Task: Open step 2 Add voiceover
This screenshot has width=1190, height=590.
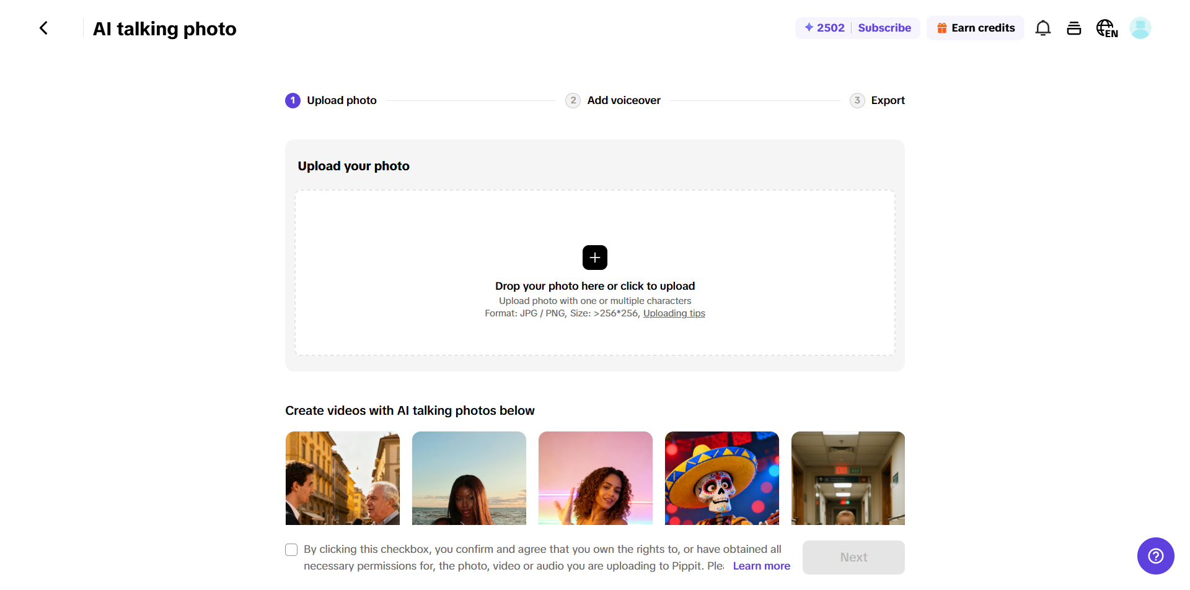Action: tap(612, 100)
